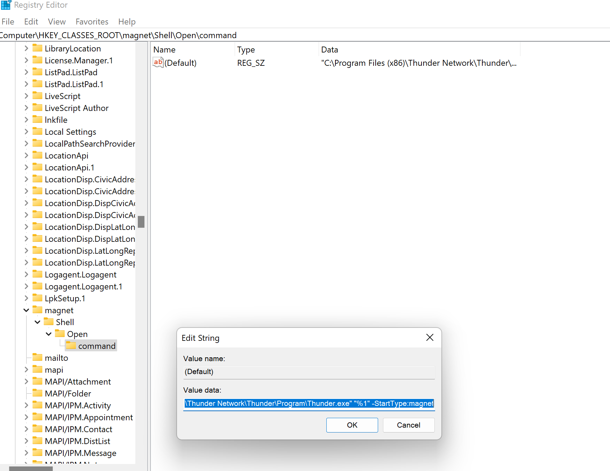Click the License.Manager.1 folder icon
Screen dimensions: 610x471
coord(37,60)
